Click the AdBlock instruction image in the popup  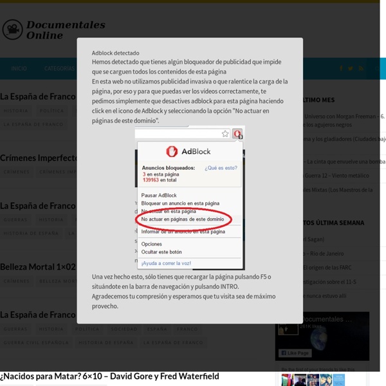coord(190,198)
